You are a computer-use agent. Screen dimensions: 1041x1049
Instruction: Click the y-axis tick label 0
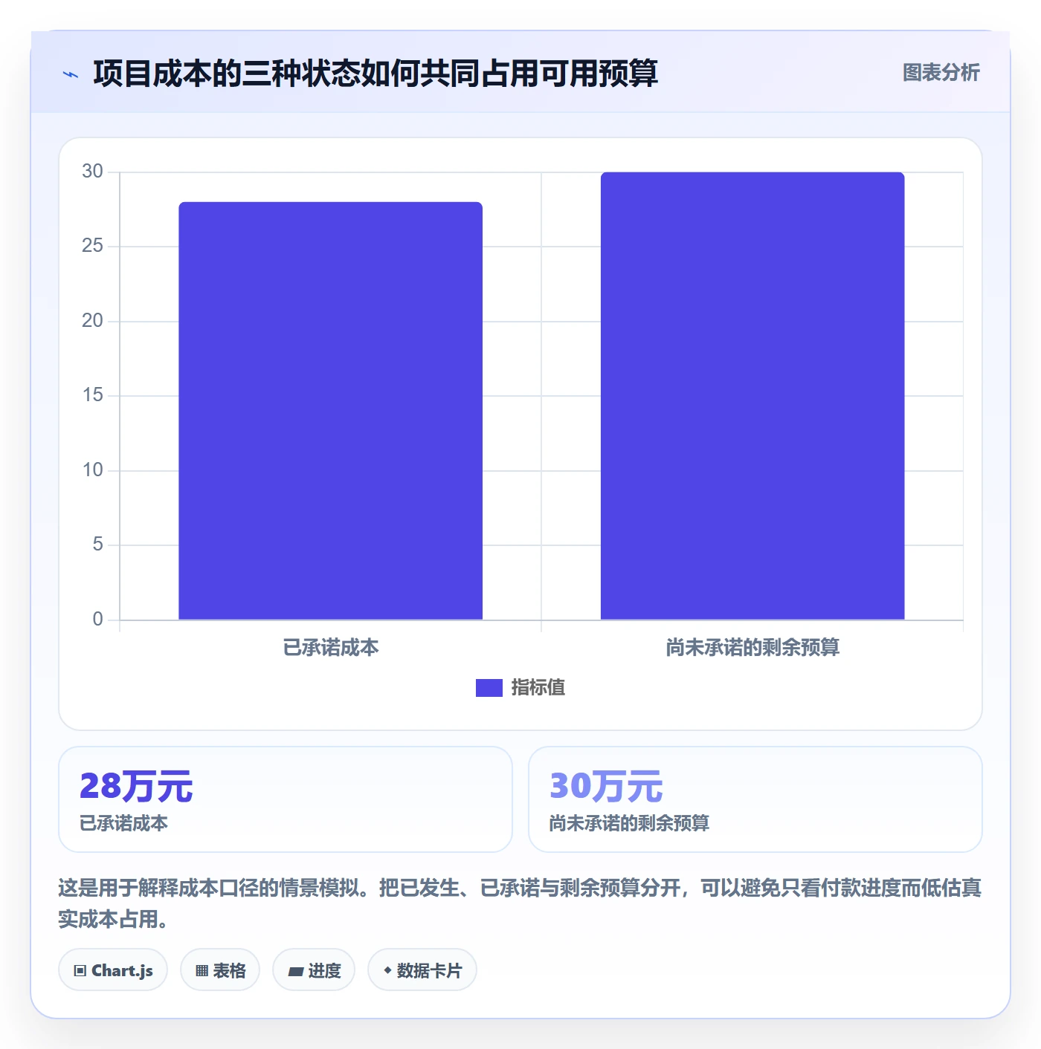(x=97, y=620)
